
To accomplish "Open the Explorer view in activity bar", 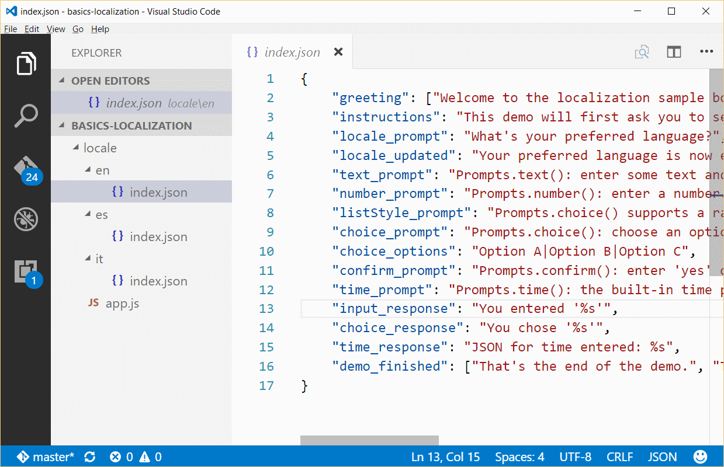I will (26, 63).
